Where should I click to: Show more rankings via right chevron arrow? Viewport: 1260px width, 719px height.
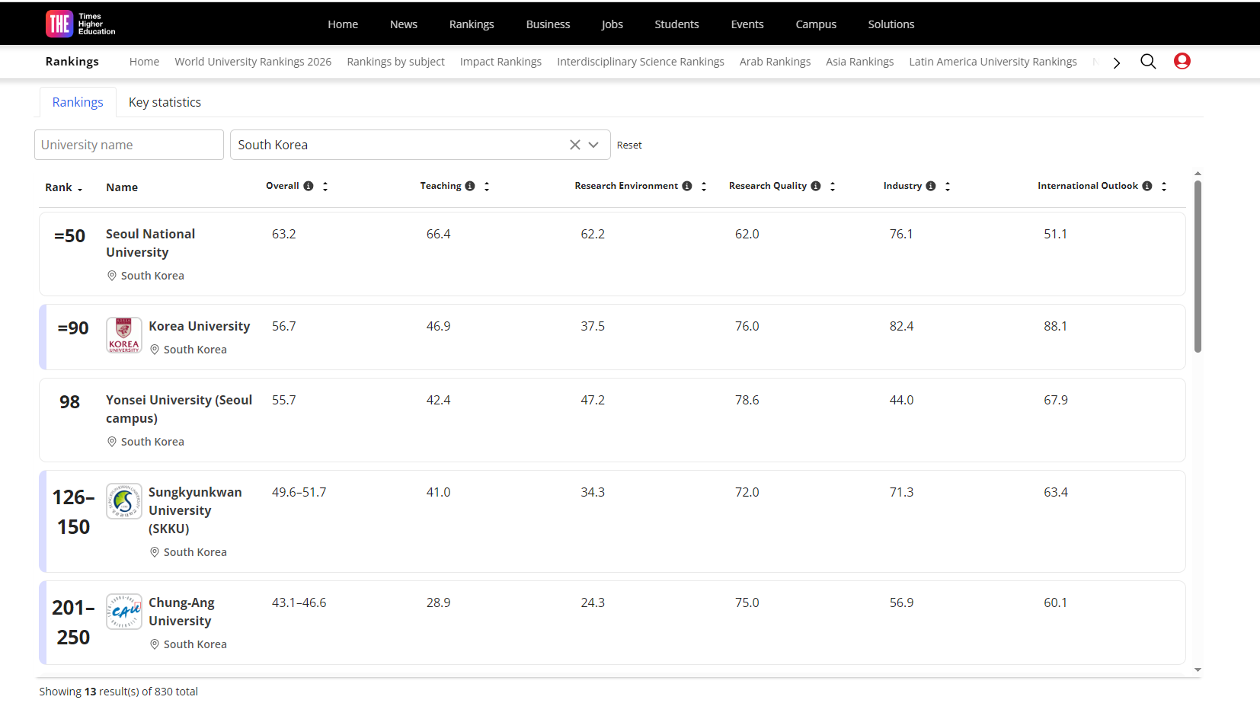1117,62
